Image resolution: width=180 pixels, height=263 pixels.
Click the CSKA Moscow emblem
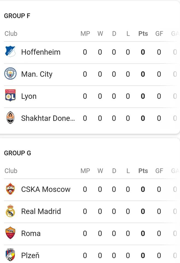10,189
